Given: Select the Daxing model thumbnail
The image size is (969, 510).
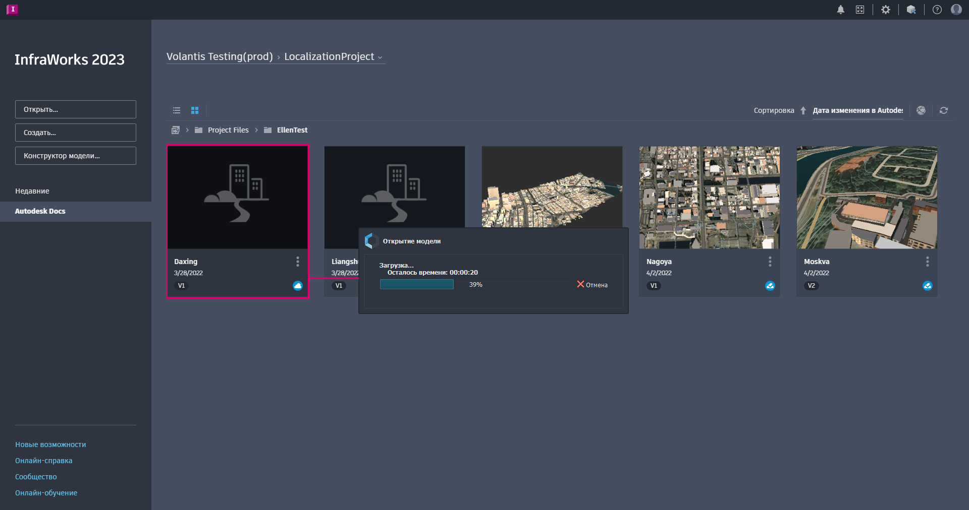Looking at the screenshot, I should [x=238, y=198].
